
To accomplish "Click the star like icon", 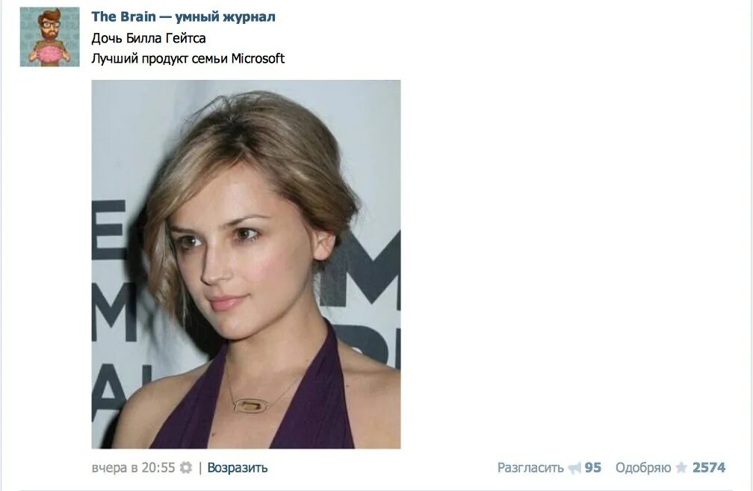I will pyautogui.click(x=681, y=468).
